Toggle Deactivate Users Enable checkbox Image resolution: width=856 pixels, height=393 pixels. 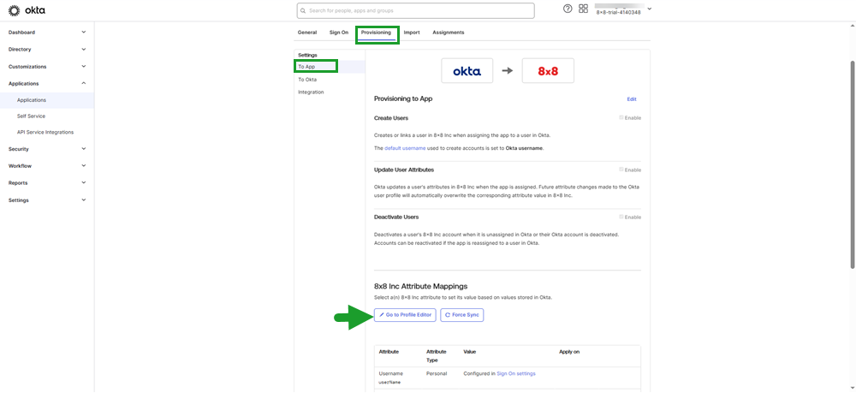tap(621, 217)
